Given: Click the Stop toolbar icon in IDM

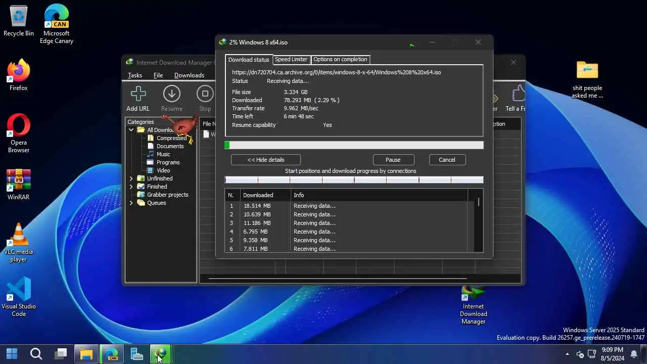Looking at the screenshot, I should coord(205,99).
